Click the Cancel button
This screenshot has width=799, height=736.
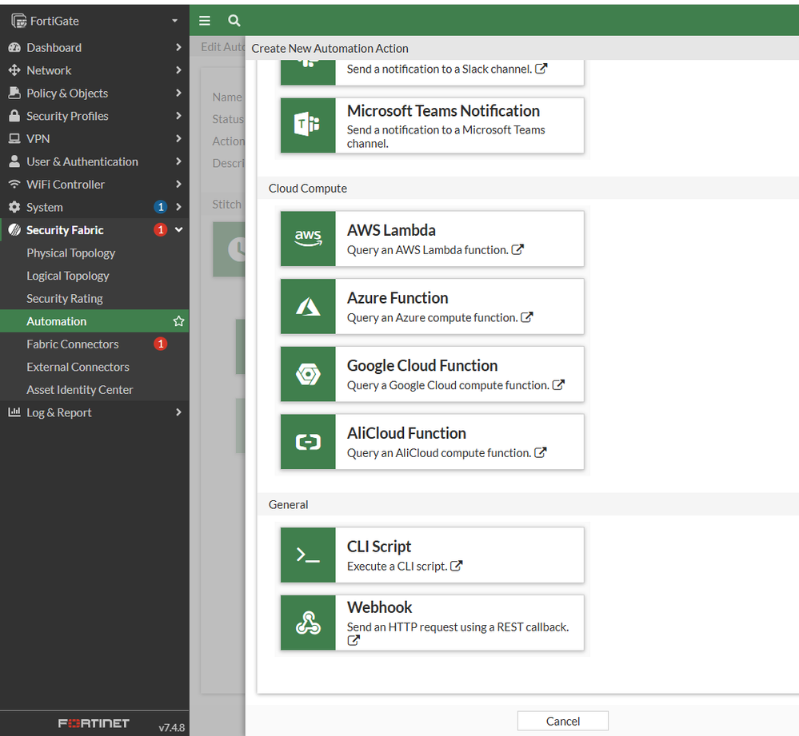562,721
